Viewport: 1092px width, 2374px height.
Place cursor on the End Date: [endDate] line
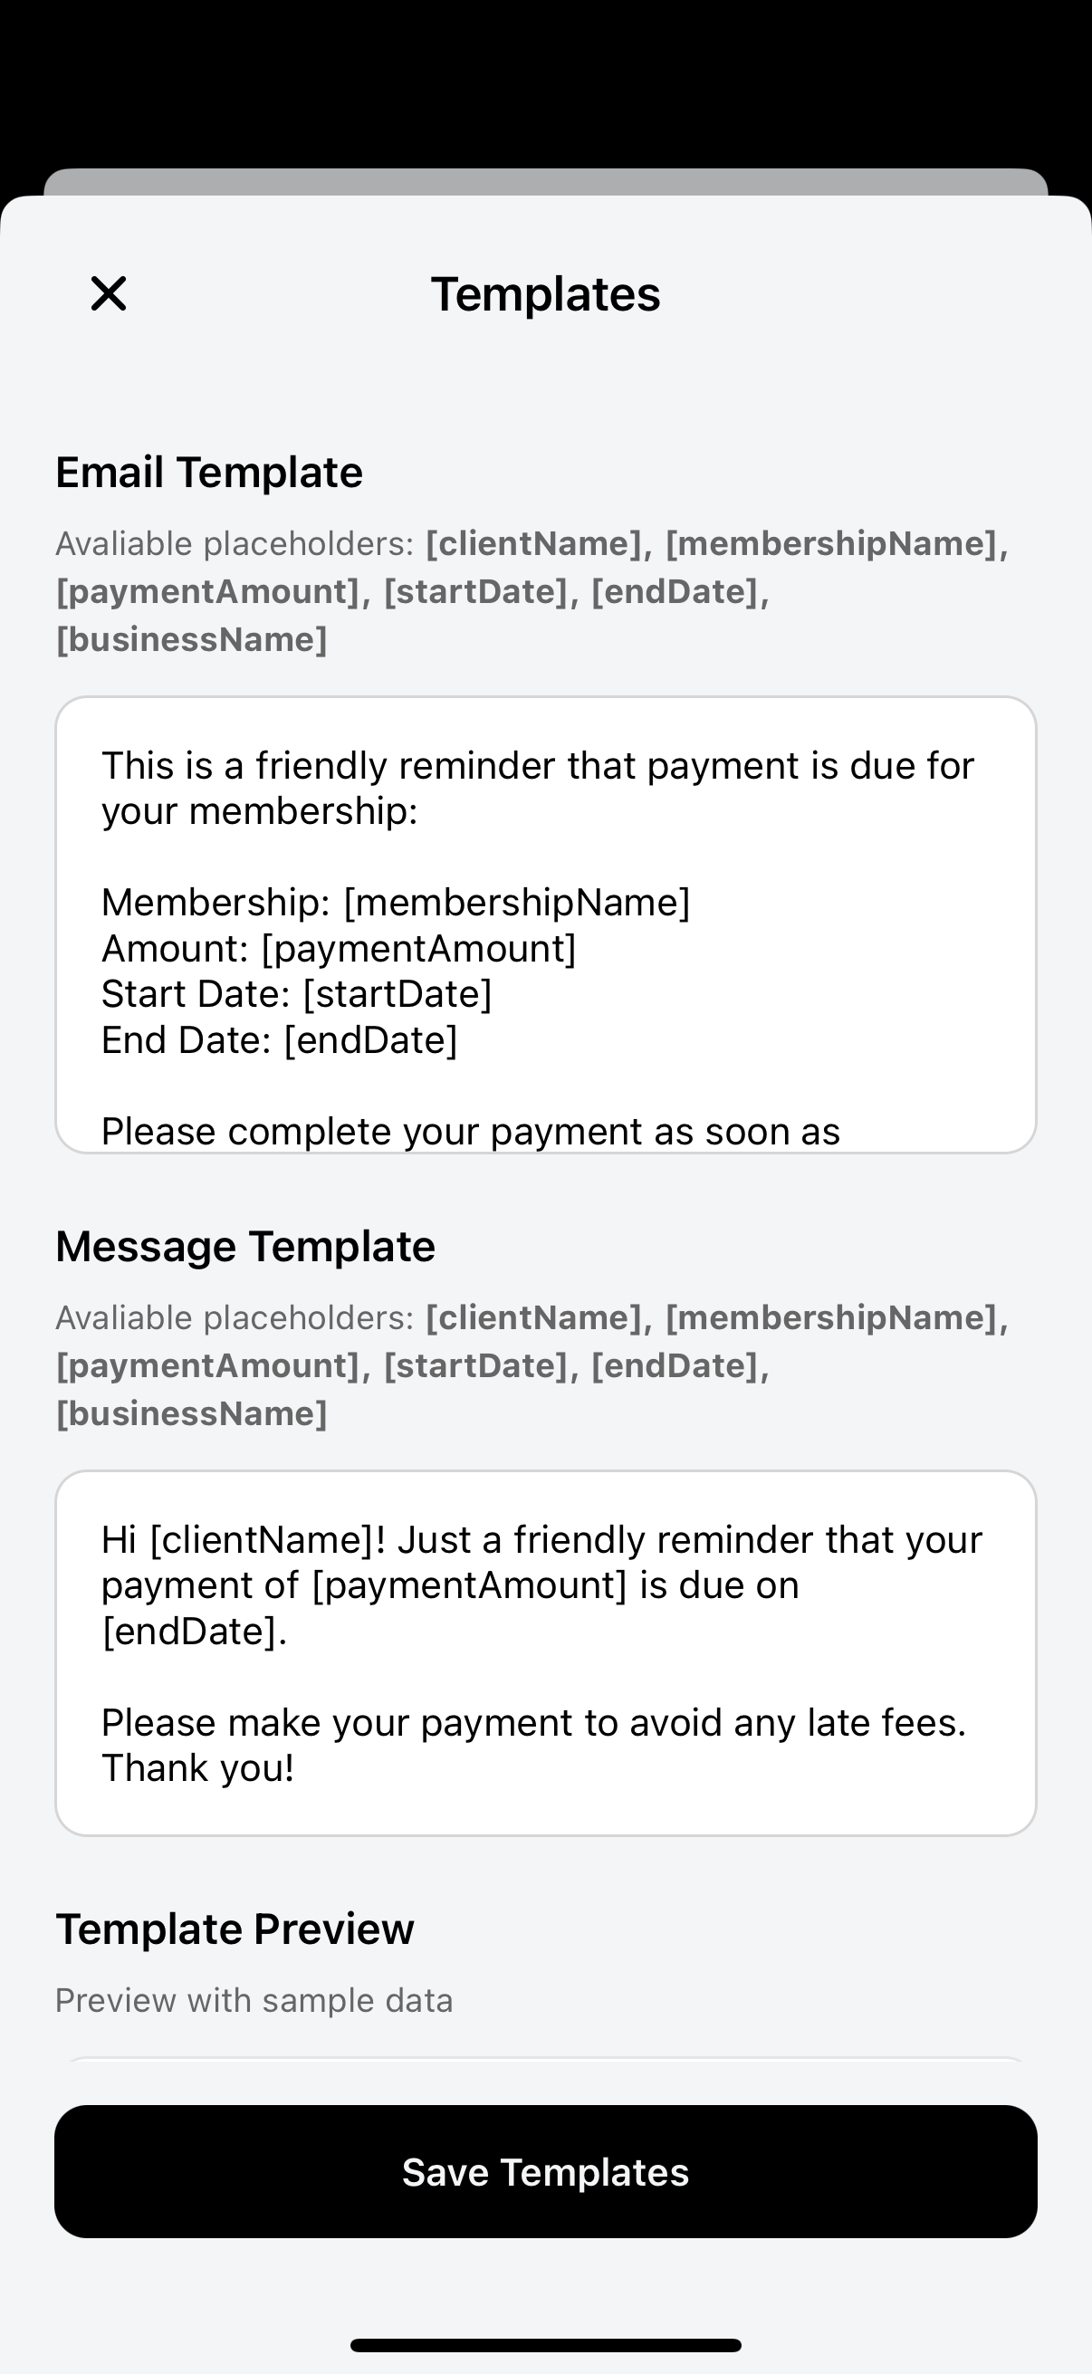click(279, 1040)
